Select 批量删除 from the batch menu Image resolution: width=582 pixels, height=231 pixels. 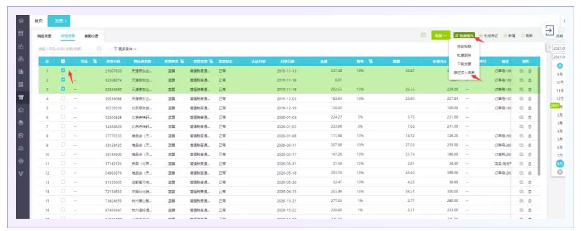coord(464,55)
